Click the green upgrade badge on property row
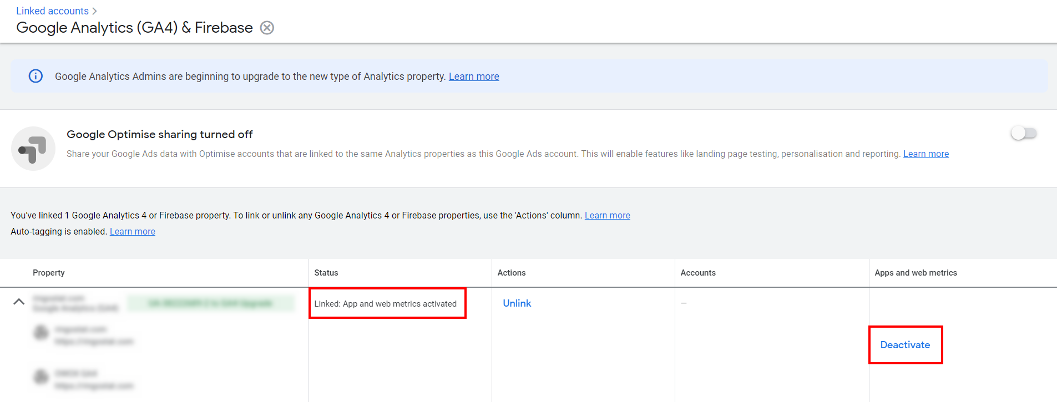 pos(211,303)
